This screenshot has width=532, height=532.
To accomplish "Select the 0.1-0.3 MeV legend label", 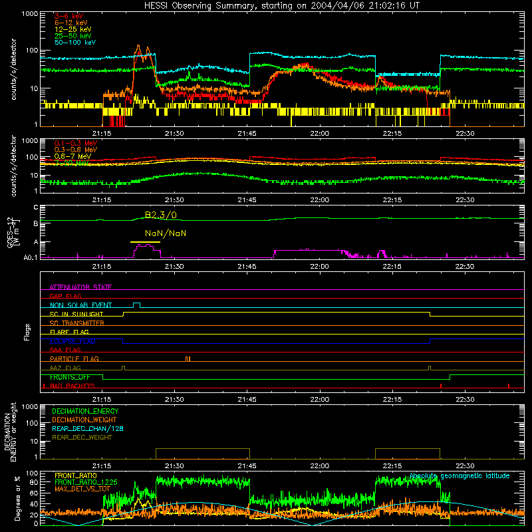I will 76,143.
